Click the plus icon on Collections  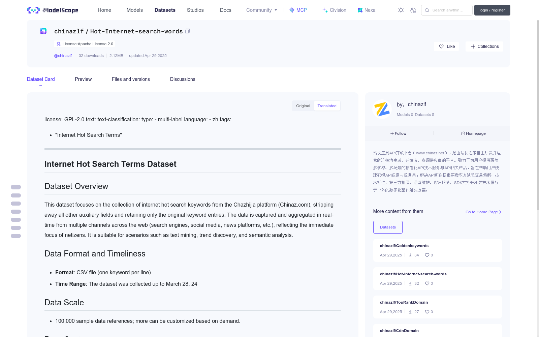(473, 47)
